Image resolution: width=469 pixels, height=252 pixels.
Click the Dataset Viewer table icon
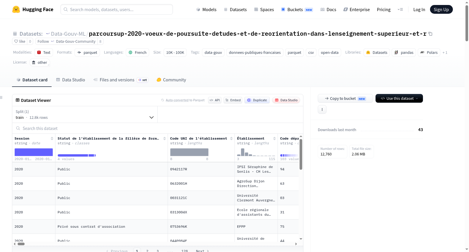click(18, 100)
